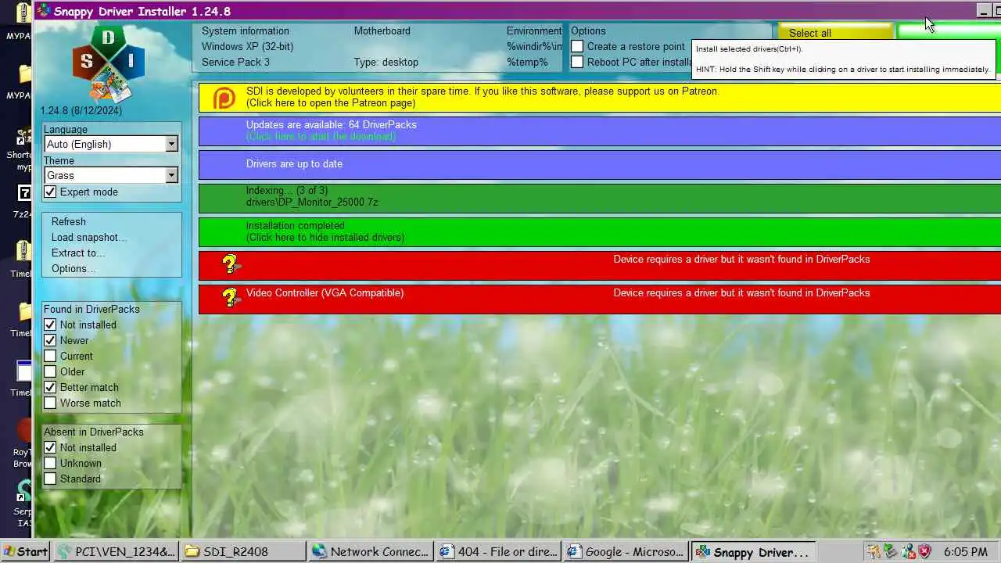The height and width of the screenshot is (563, 1001).
Task: Switch to Network Connections taskbar window
Action: coord(371,551)
